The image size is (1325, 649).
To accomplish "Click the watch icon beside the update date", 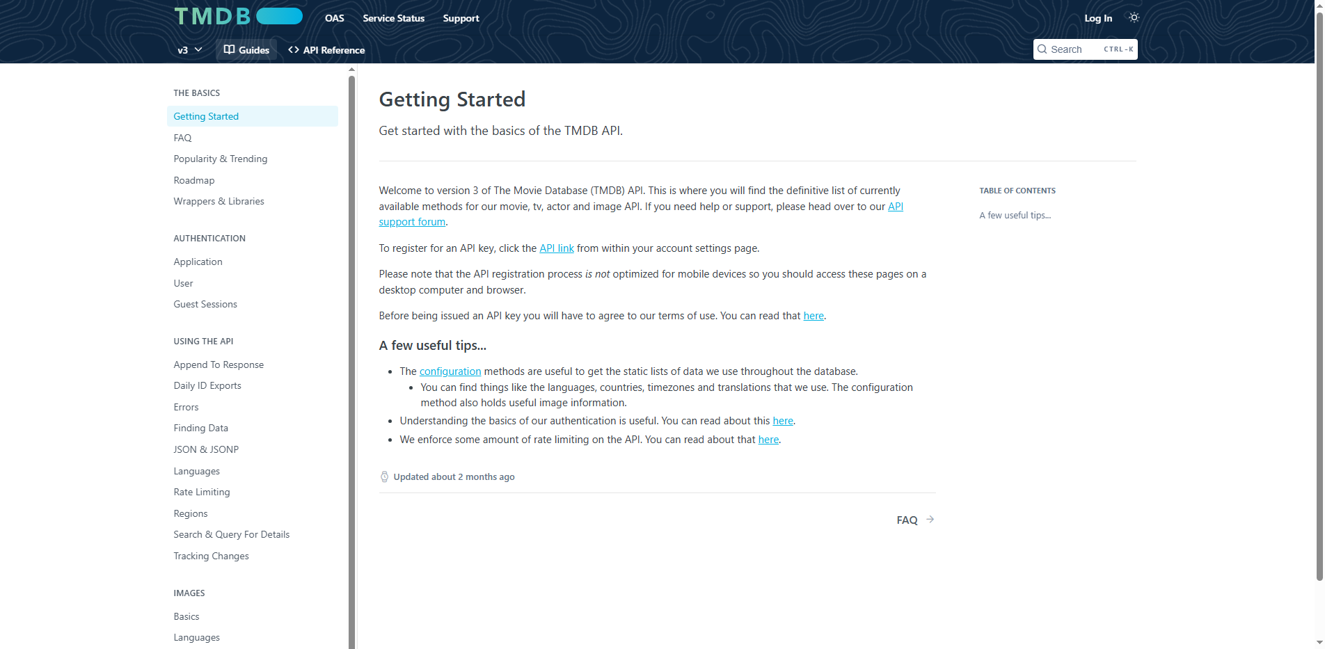I will [x=384, y=476].
